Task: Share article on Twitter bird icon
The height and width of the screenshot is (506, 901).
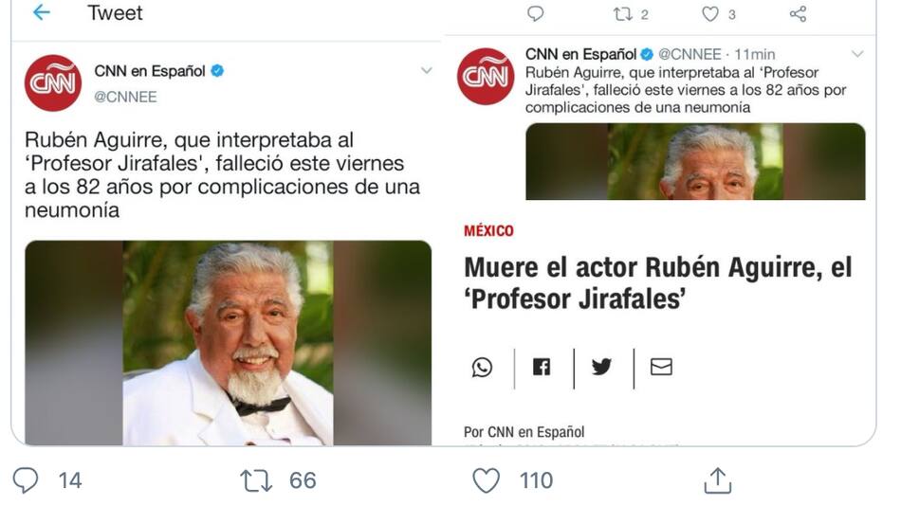Action: (601, 367)
